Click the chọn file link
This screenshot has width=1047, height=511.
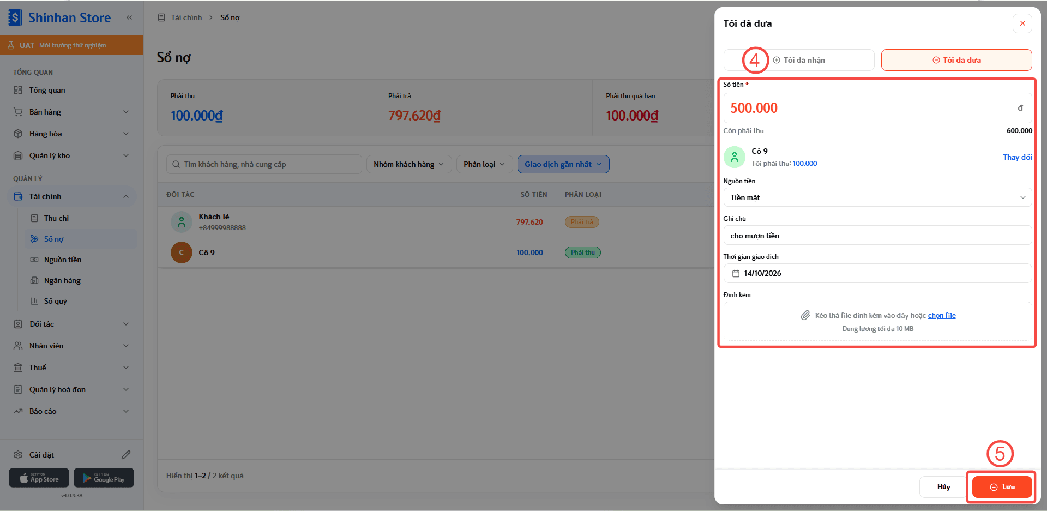click(942, 315)
